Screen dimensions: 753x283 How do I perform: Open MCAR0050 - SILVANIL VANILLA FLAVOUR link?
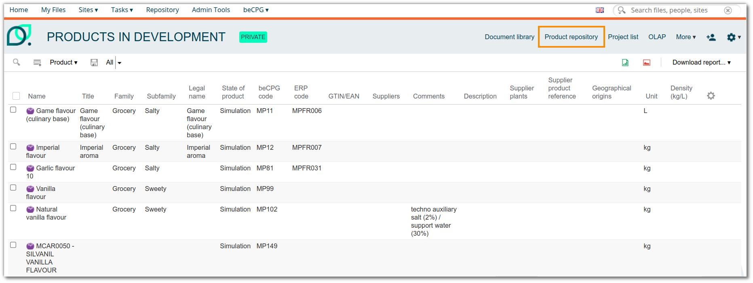coord(50,258)
